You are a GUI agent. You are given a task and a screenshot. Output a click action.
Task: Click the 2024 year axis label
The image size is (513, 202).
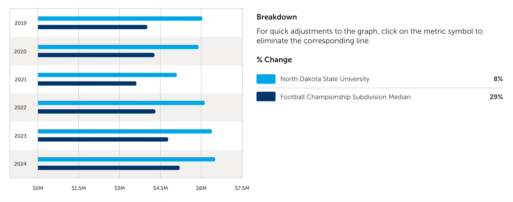coord(20,164)
